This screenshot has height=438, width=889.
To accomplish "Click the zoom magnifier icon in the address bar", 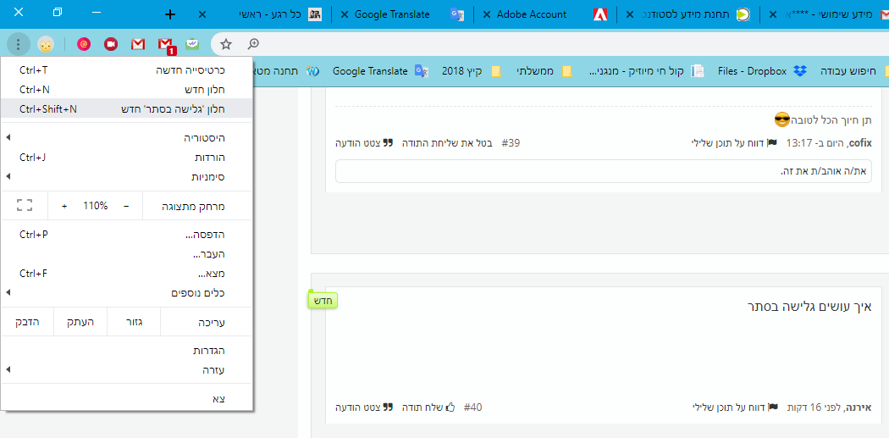I will click(253, 44).
